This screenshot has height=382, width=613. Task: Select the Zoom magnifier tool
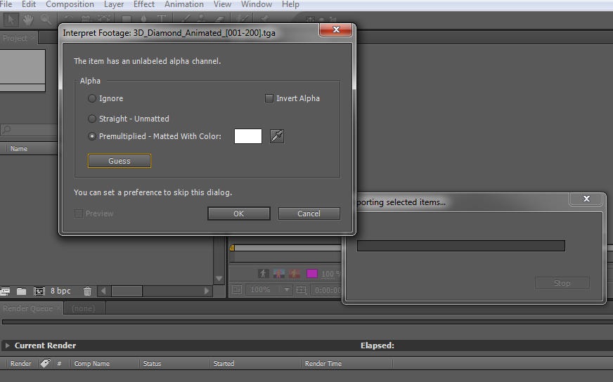(46, 20)
